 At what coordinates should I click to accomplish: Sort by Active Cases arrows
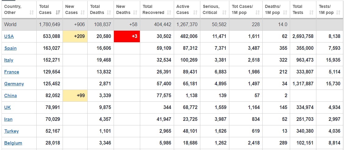195,12
